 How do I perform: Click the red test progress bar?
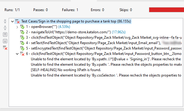(x=166, y=10)
